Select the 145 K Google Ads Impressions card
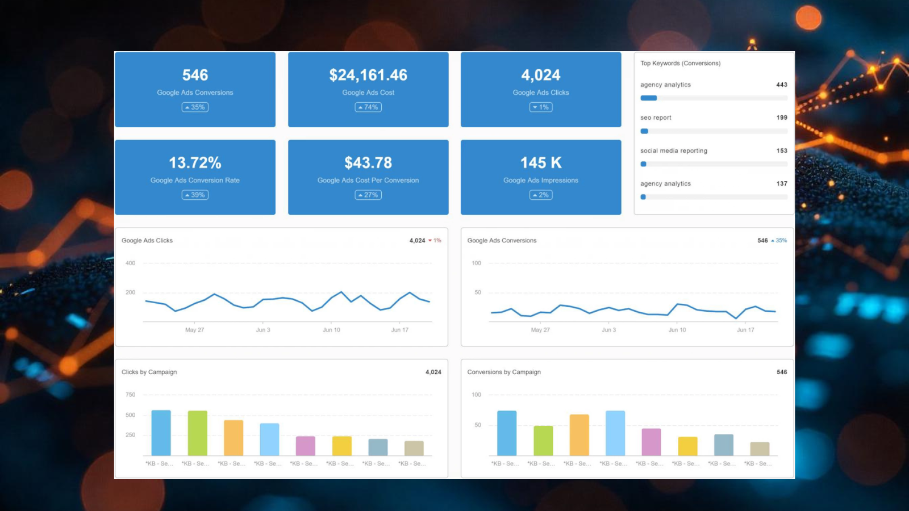 point(541,177)
